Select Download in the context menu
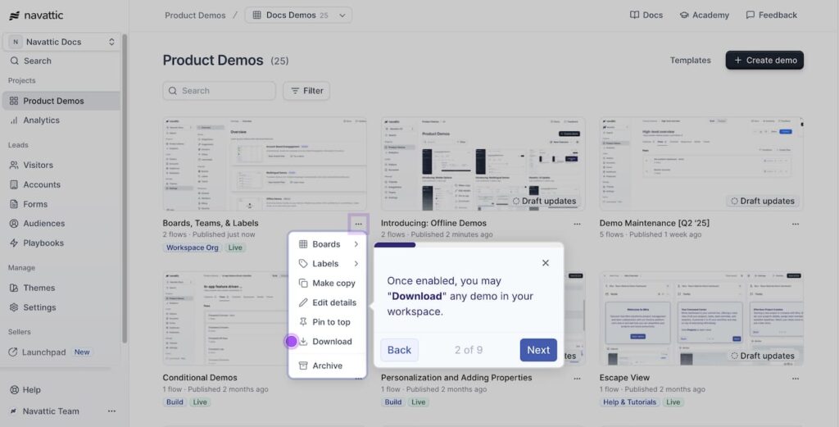The width and height of the screenshot is (839, 427). [x=328, y=342]
